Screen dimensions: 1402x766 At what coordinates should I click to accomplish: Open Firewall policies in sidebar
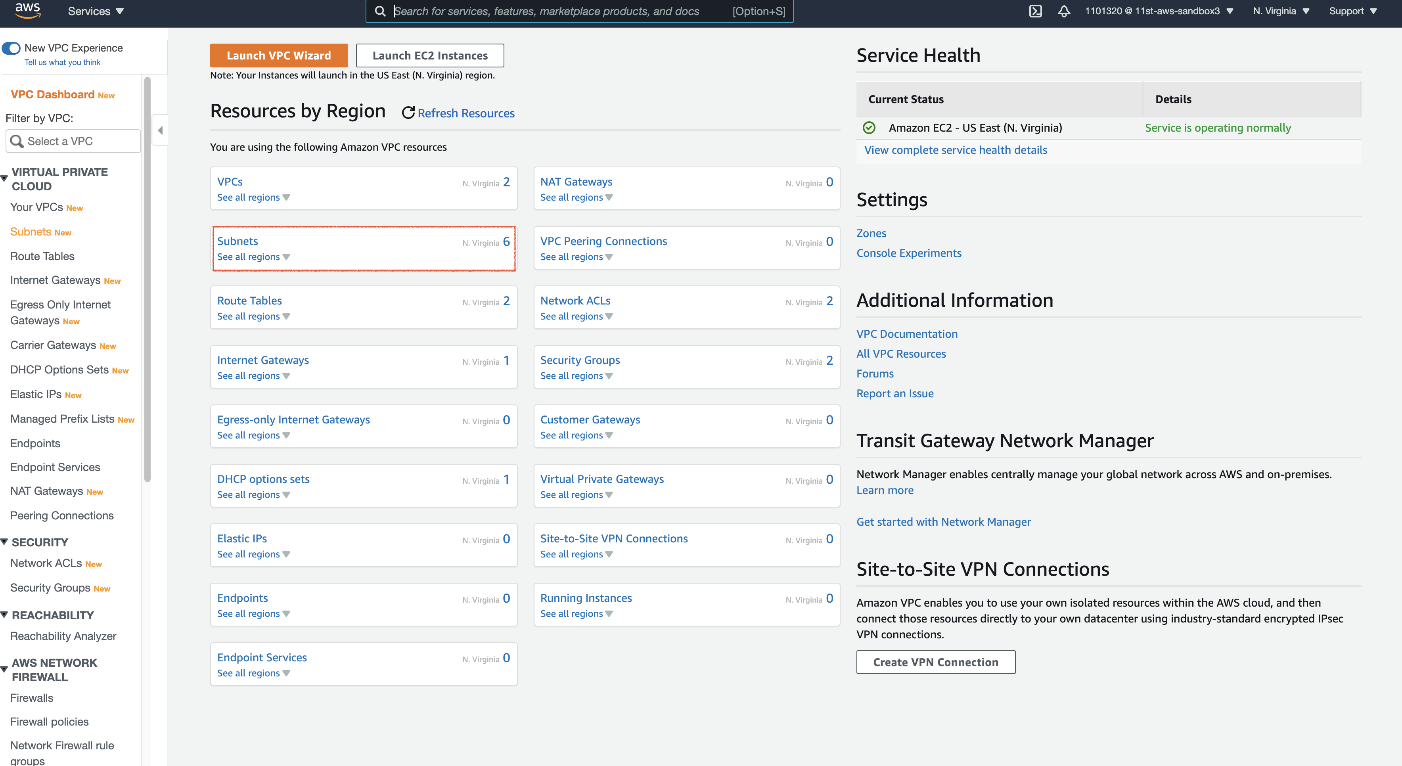[x=50, y=721]
